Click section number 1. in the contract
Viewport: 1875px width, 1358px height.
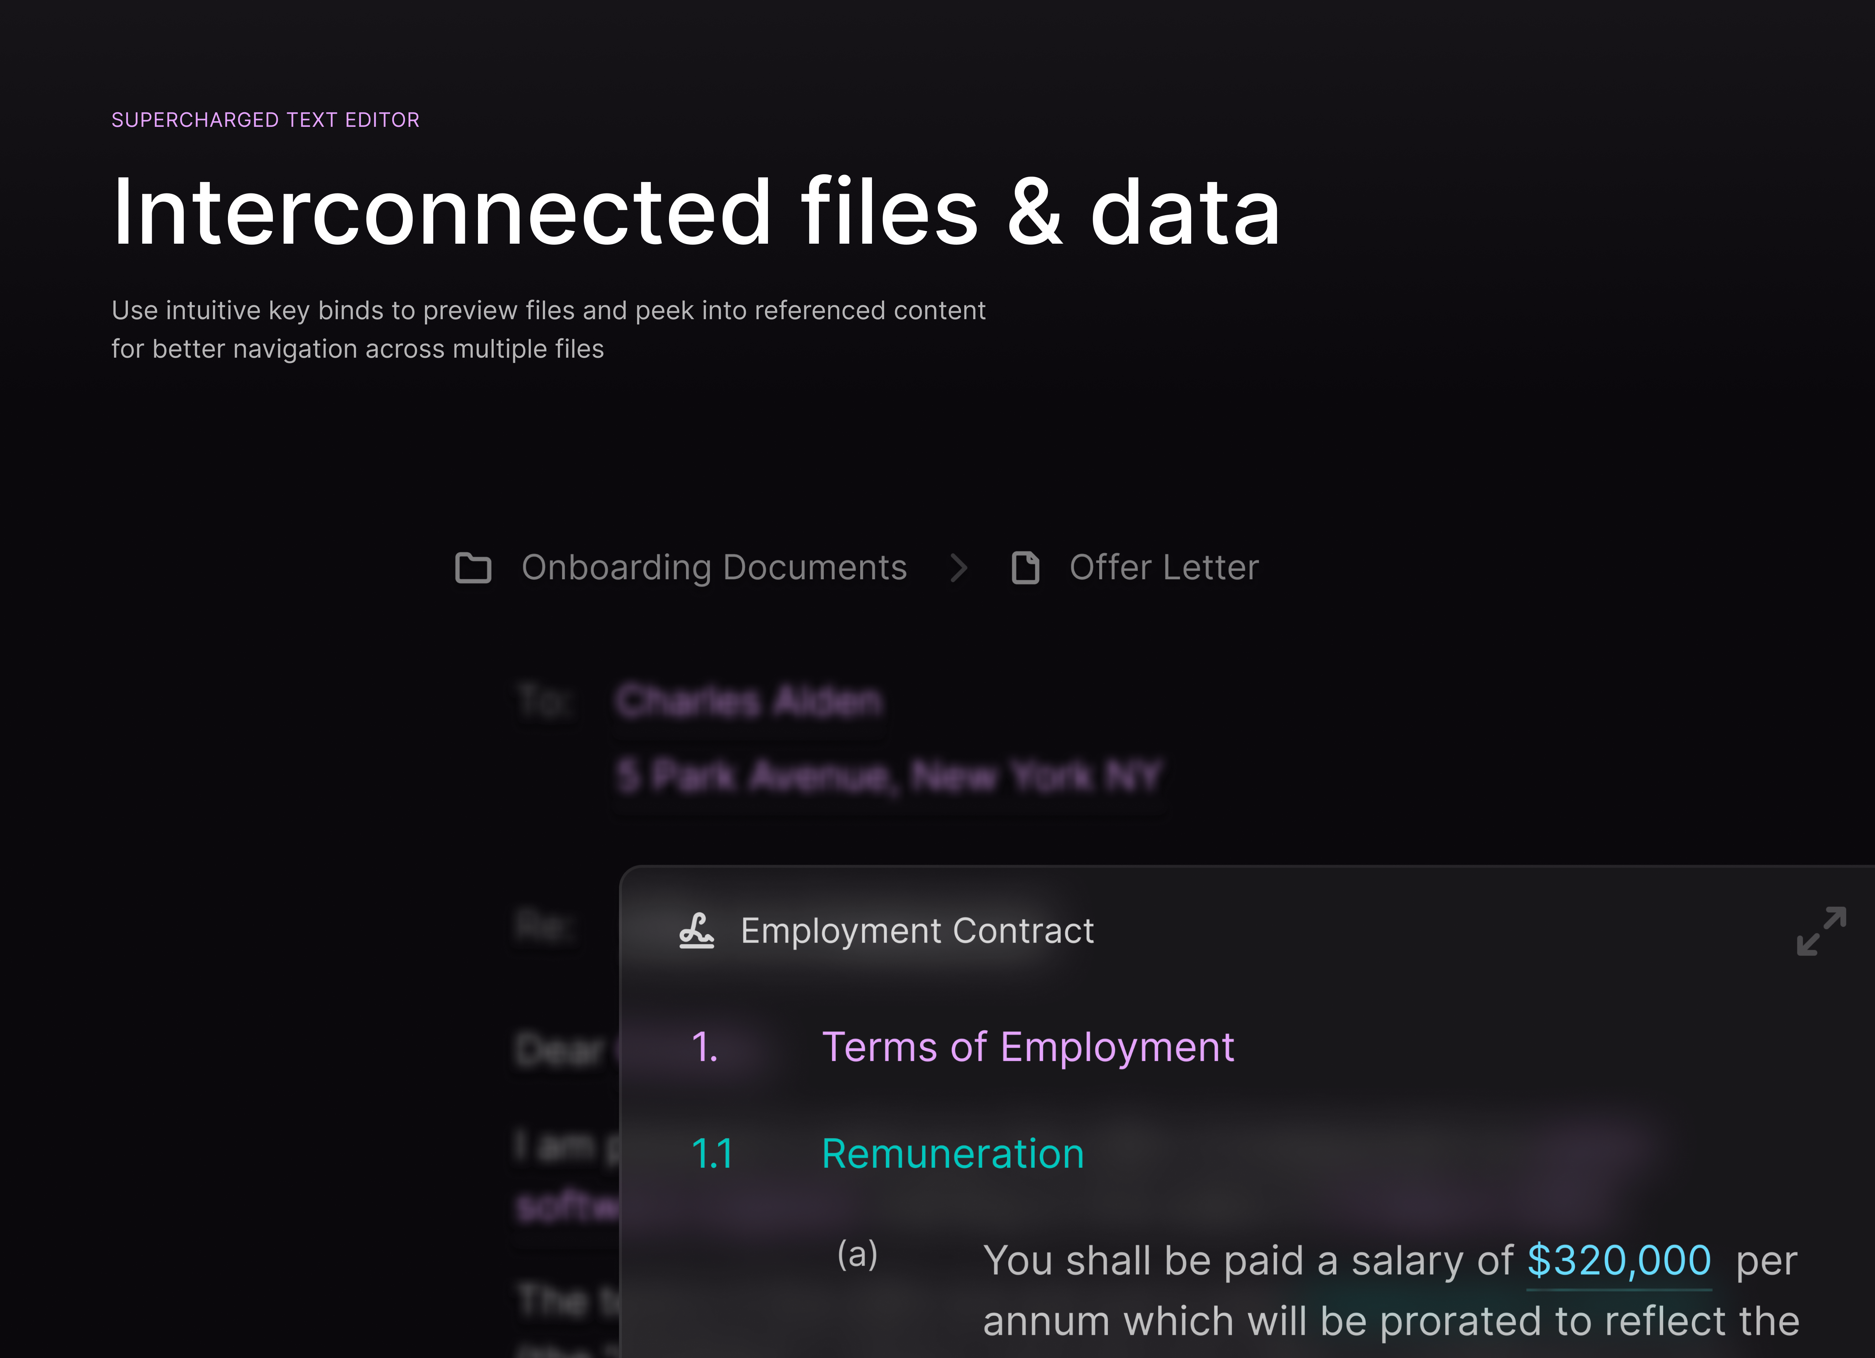(704, 1047)
